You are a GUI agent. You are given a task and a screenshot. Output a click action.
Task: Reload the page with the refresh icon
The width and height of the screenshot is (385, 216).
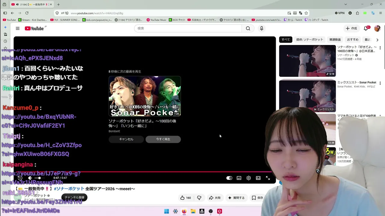point(27,13)
